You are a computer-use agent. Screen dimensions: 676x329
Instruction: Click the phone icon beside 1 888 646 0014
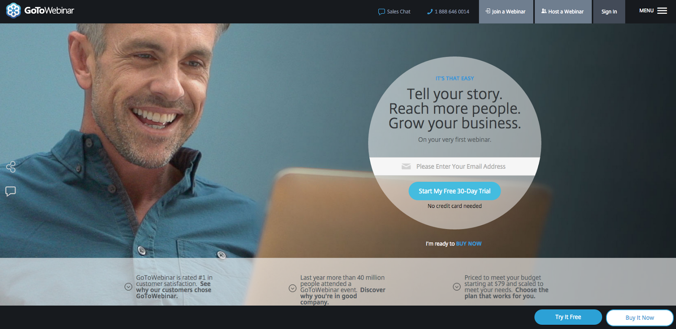click(430, 12)
